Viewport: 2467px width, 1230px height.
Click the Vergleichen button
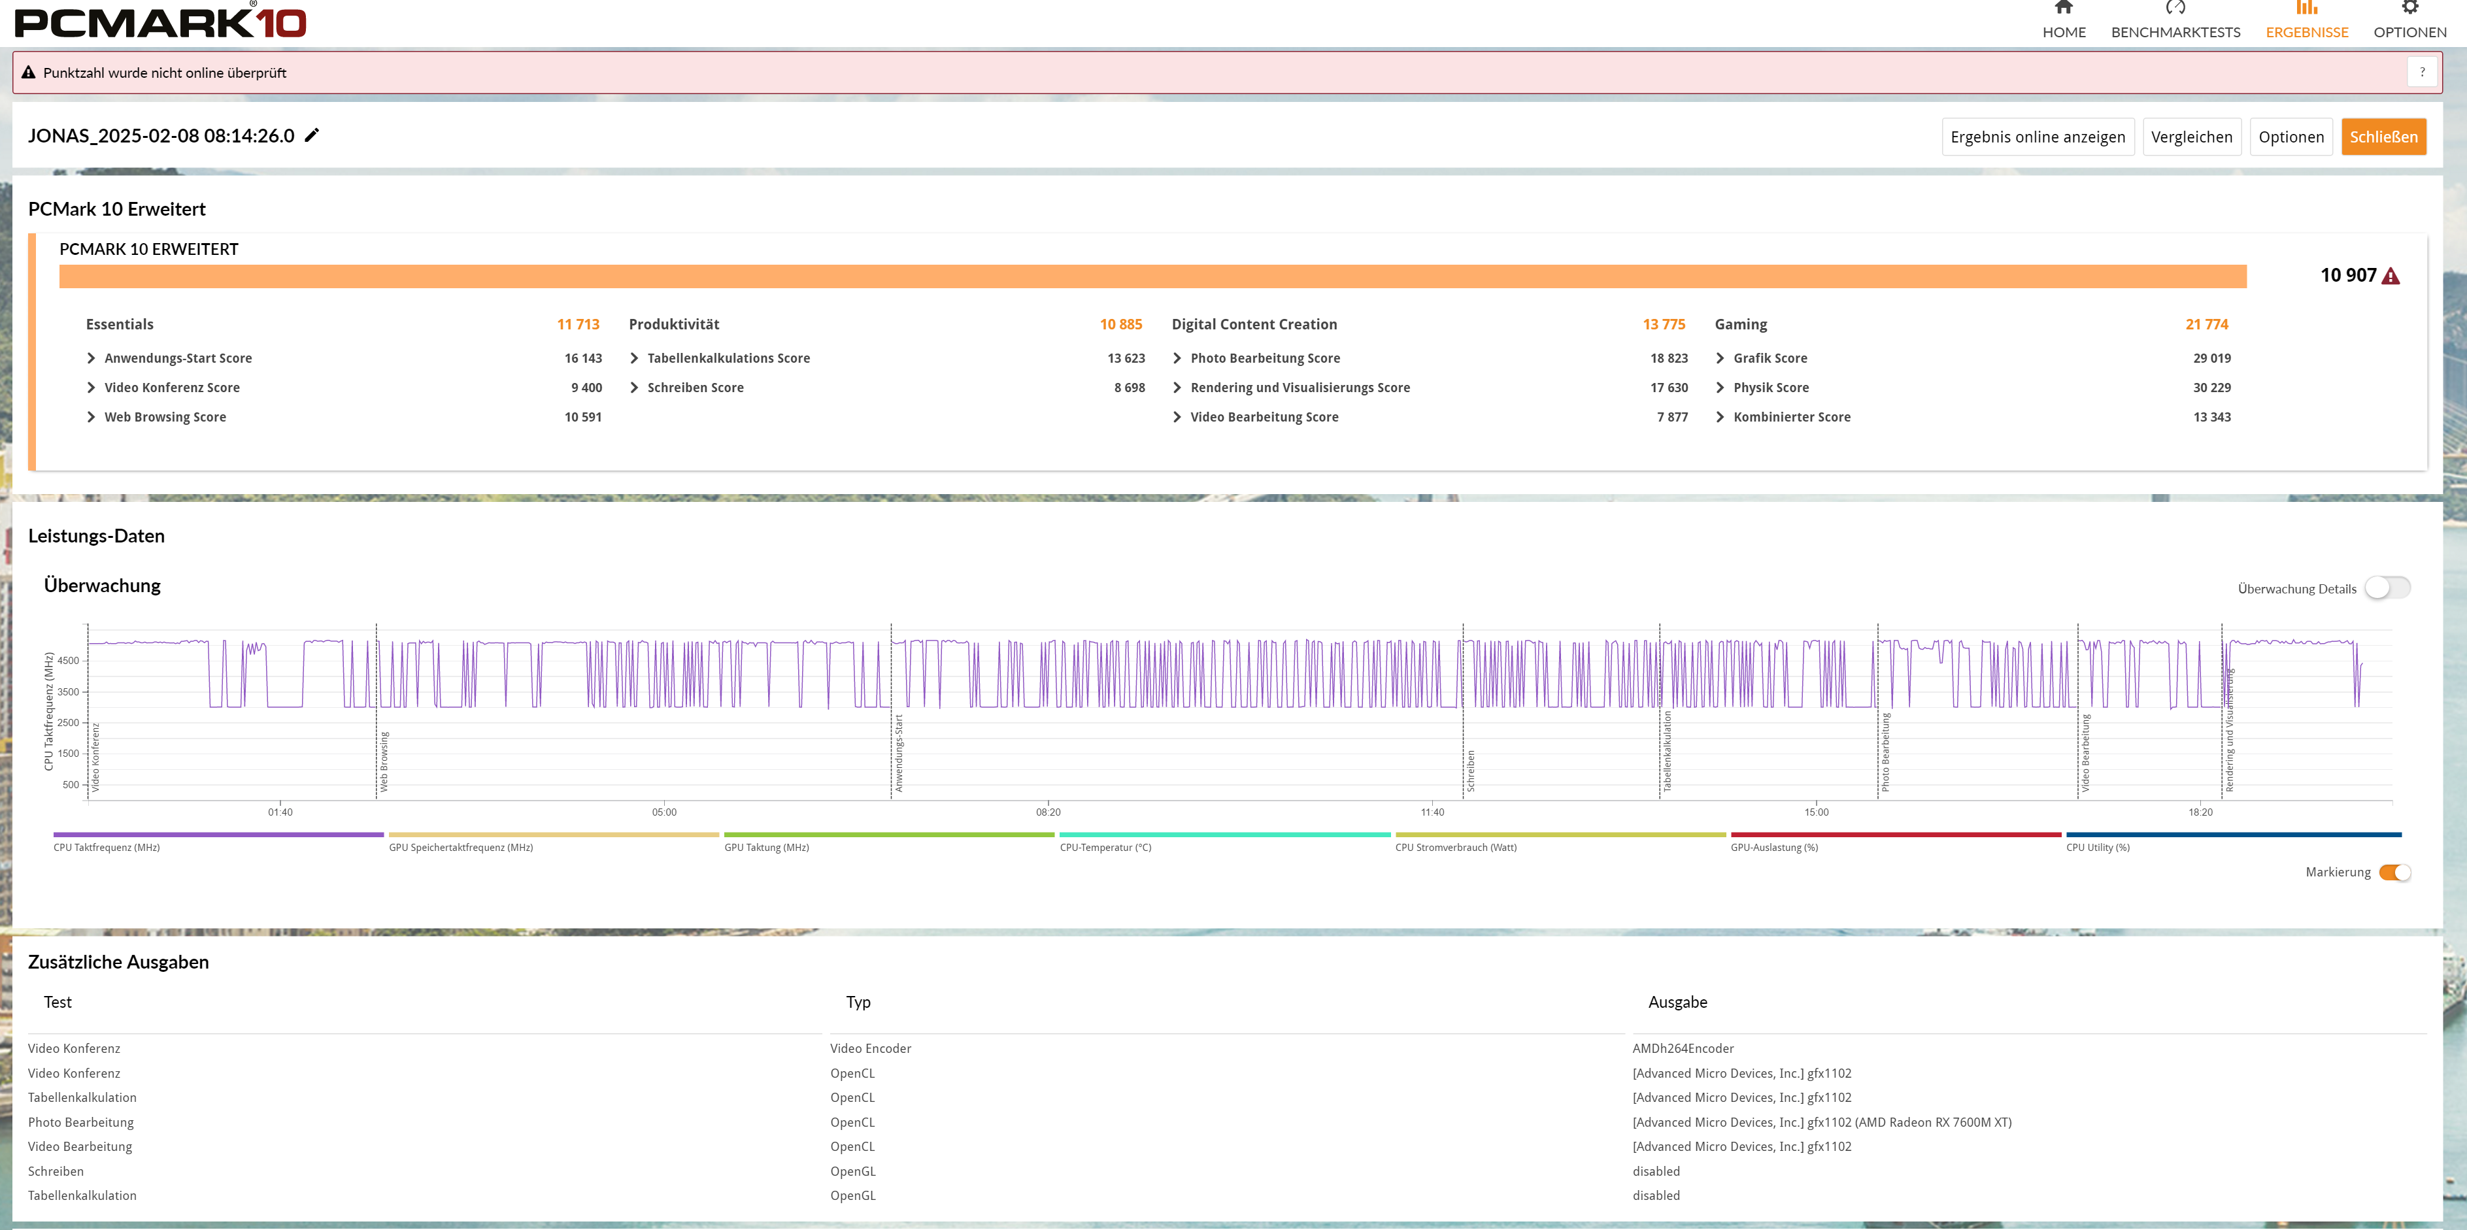[2191, 137]
